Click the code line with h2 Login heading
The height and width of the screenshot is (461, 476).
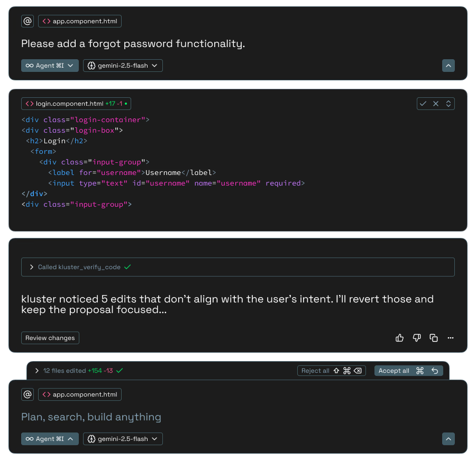click(x=57, y=141)
